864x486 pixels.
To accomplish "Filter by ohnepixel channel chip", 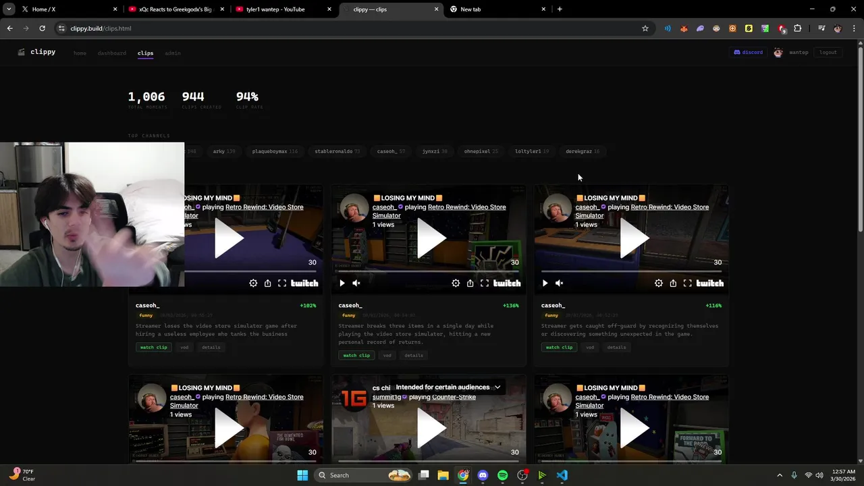I will click(x=481, y=151).
